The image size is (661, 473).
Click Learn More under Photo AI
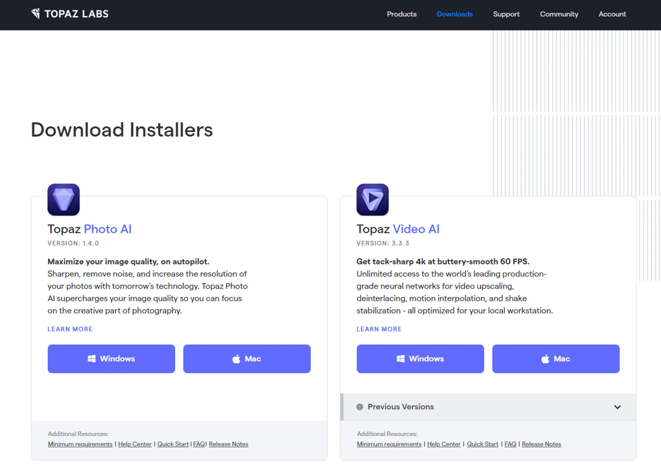coord(70,329)
